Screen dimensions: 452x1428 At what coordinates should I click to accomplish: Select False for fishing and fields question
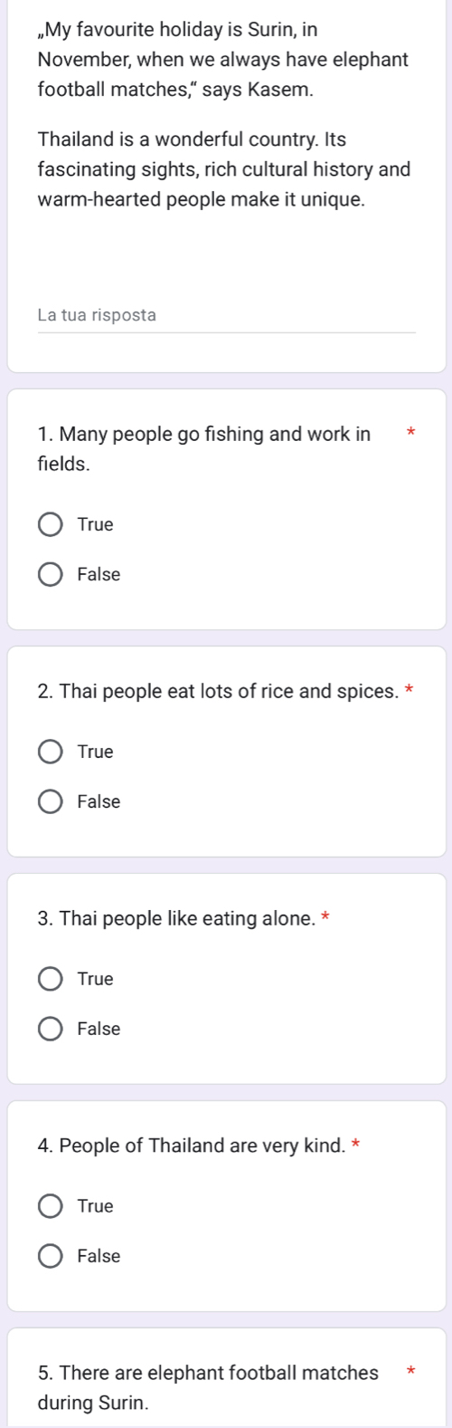(x=51, y=575)
